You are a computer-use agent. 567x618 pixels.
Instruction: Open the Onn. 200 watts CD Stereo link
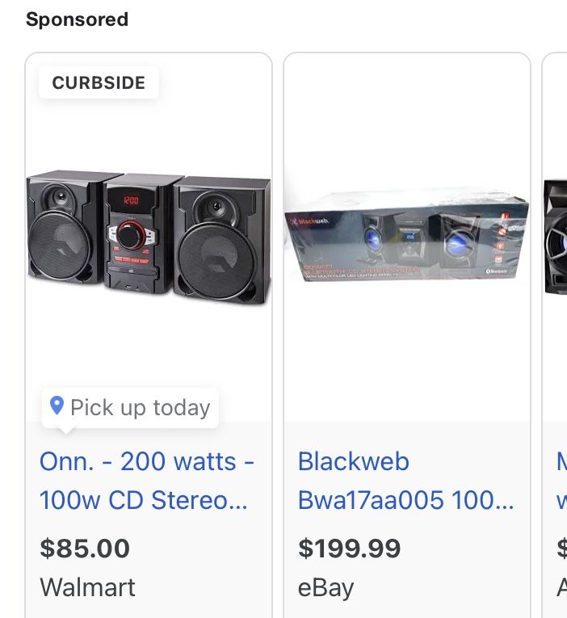pyautogui.click(x=147, y=481)
